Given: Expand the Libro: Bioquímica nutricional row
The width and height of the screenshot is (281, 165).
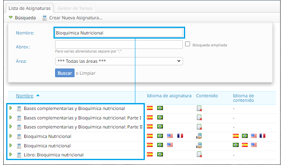Looking at the screenshot, I should click(x=11, y=154).
